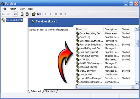This screenshot has width=140, height=99.
Task: Click the Restart Service toolbar icon
Action: [x=66, y=14]
